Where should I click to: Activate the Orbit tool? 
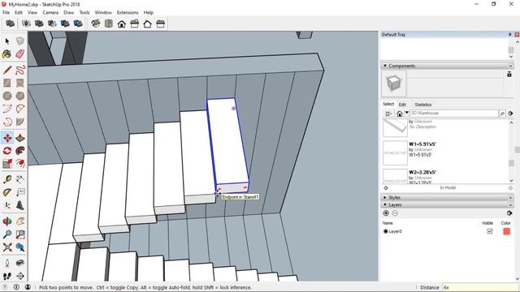(7, 221)
